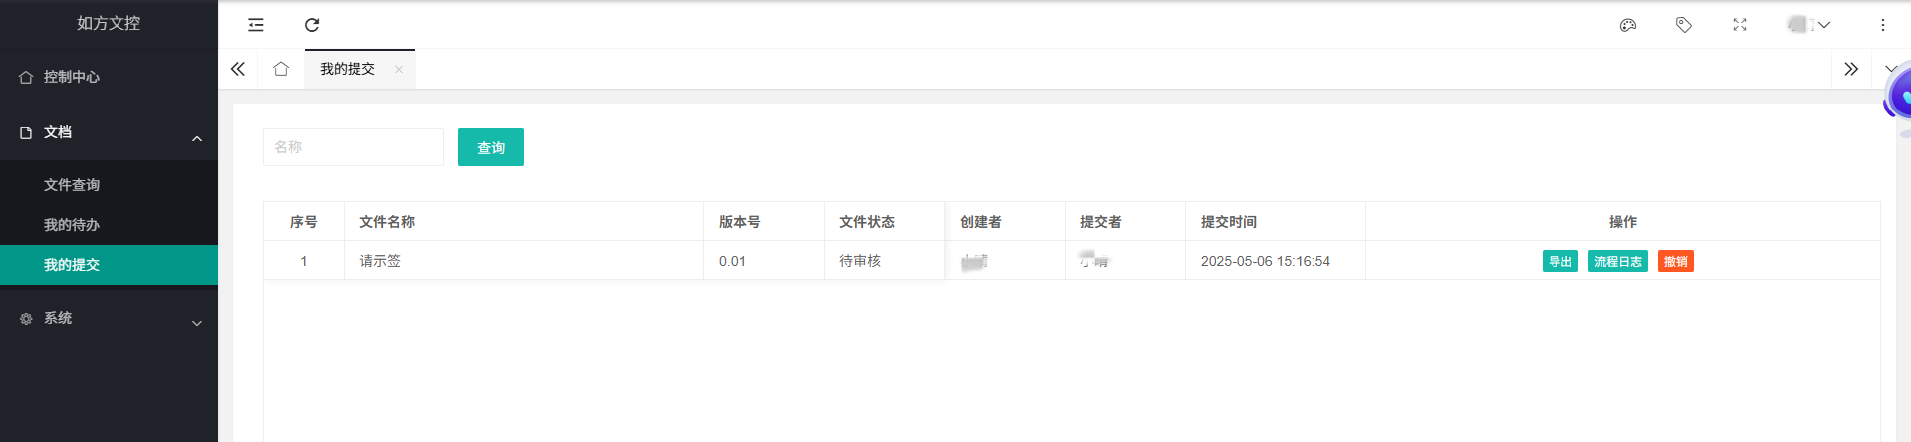Focus the 名称 search input field
This screenshot has width=1911, height=442.
[x=354, y=147]
